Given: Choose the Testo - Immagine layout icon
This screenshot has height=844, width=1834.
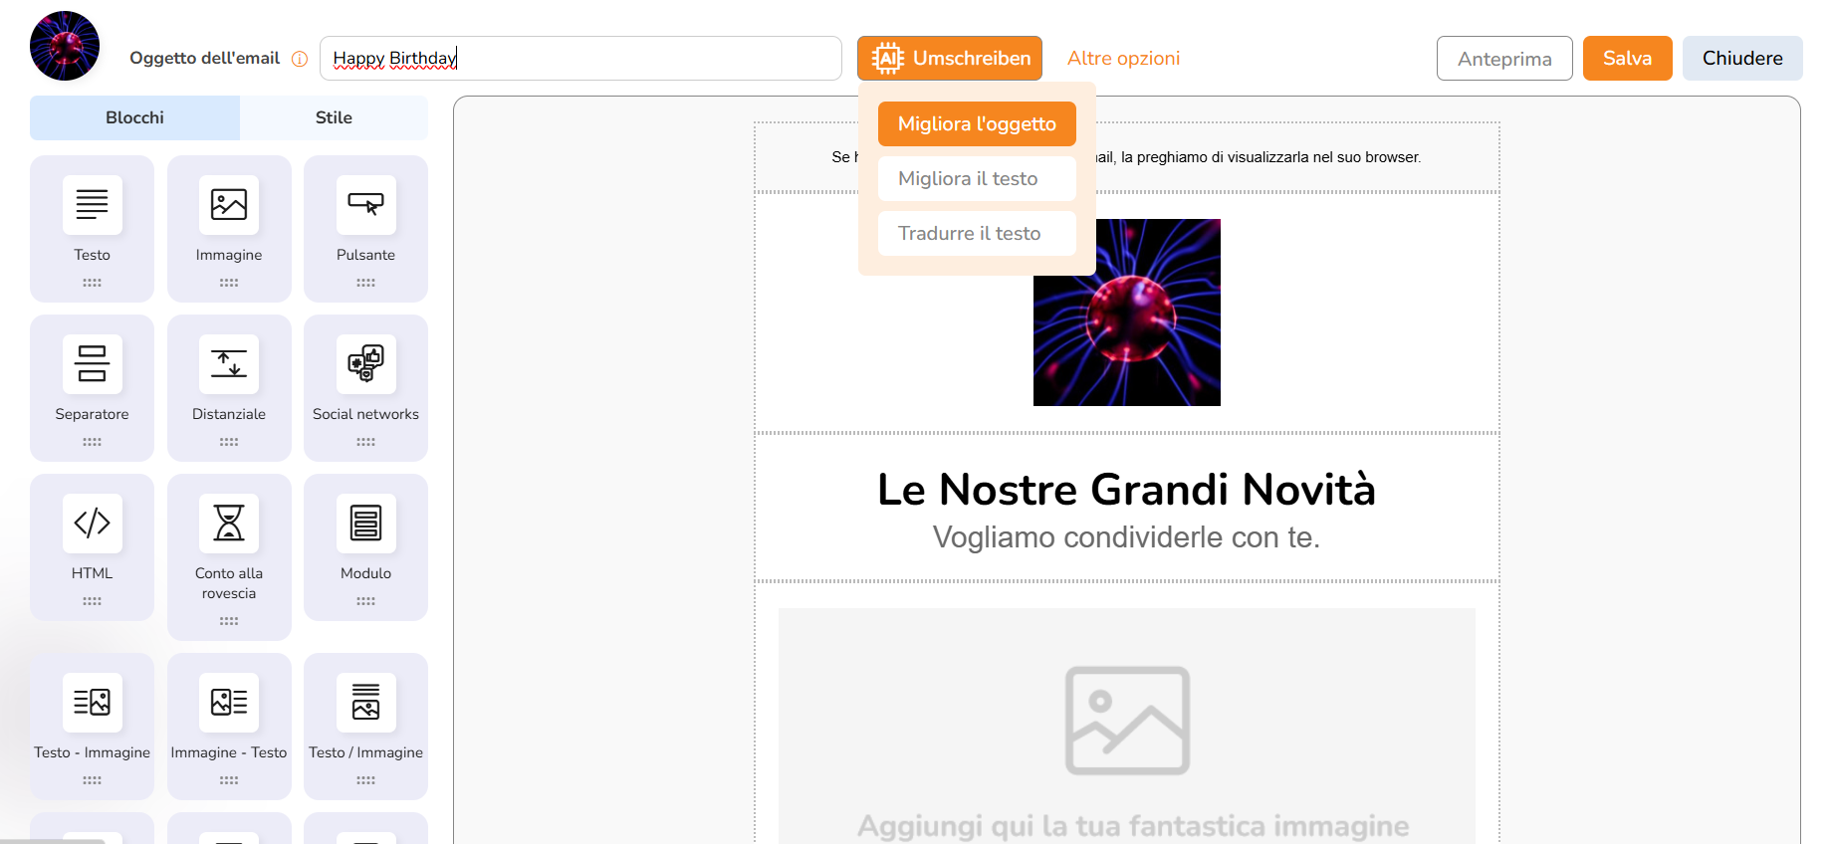Looking at the screenshot, I should 92,703.
